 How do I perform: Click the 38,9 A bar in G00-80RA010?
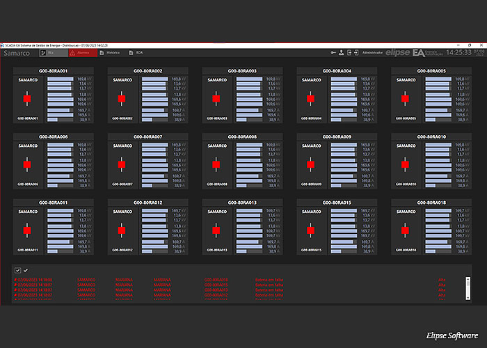[x=438, y=186]
